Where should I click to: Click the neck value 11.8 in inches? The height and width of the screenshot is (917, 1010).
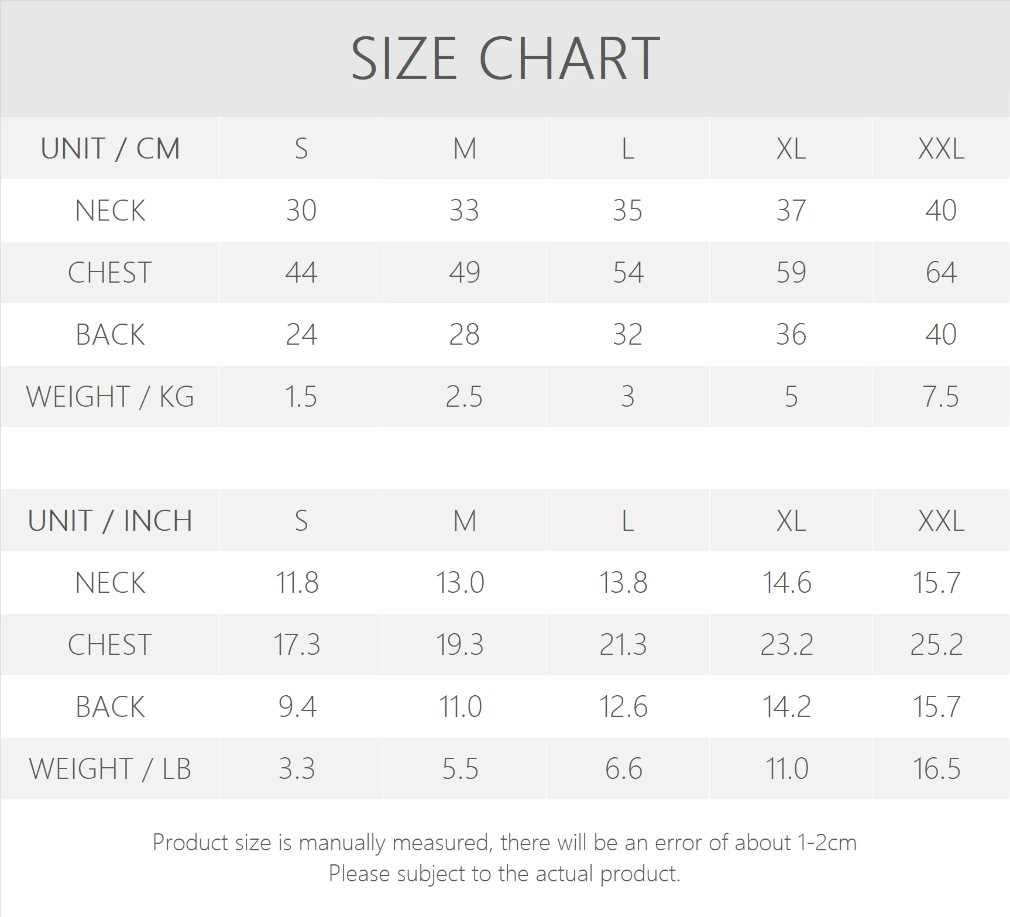point(297,583)
